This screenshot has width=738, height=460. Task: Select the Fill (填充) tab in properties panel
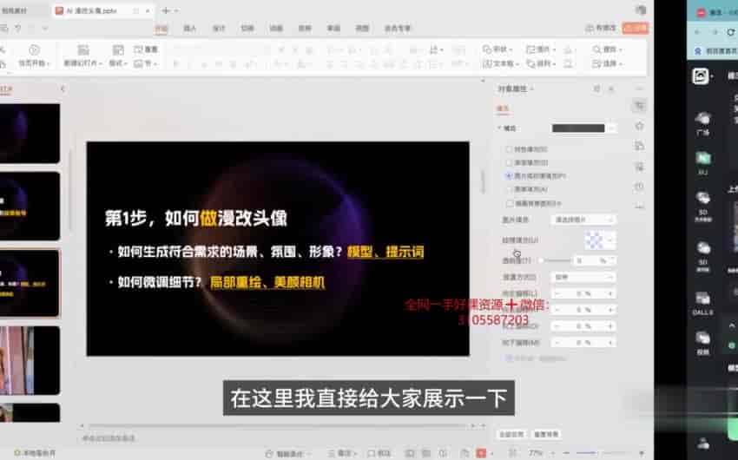tap(503, 108)
